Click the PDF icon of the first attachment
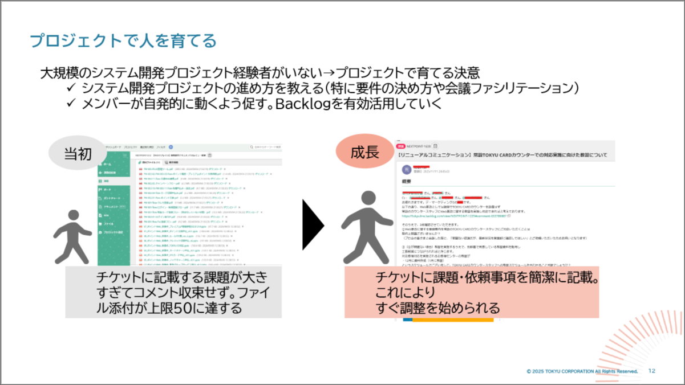The width and height of the screenshot is (685, 385). (x=141, y=169)
